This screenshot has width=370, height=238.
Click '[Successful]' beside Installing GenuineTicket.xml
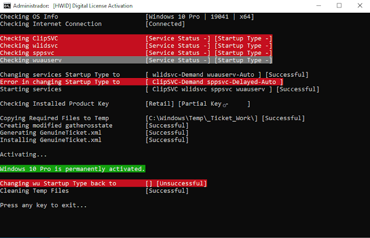[167, 140]
